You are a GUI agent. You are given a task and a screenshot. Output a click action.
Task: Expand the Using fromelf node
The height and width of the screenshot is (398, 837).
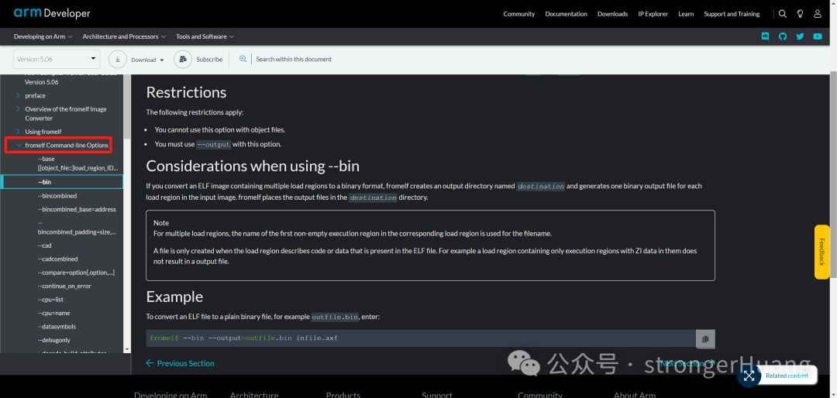19,131
